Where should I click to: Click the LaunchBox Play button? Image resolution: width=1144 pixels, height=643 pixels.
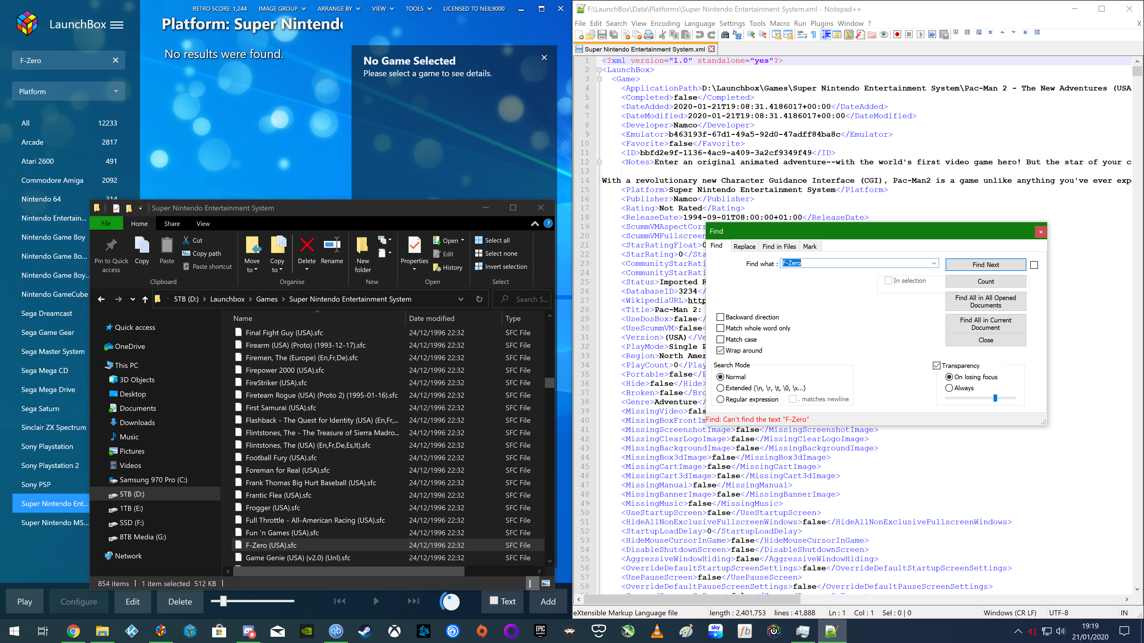click(25, 601)
